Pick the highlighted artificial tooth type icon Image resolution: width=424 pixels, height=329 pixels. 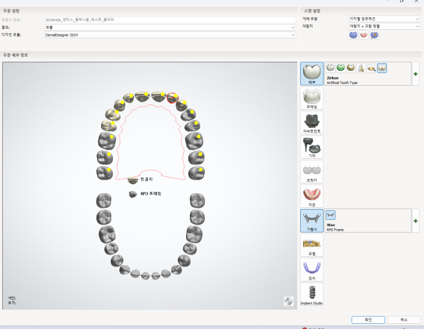[x=382, y=68]
